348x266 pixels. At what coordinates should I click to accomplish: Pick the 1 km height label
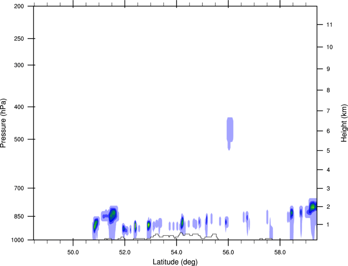pos(328,225)
